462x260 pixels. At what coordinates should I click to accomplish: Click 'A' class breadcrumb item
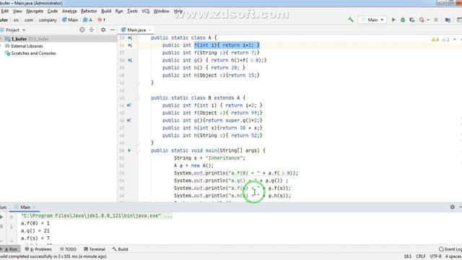[x=88, y=20]
